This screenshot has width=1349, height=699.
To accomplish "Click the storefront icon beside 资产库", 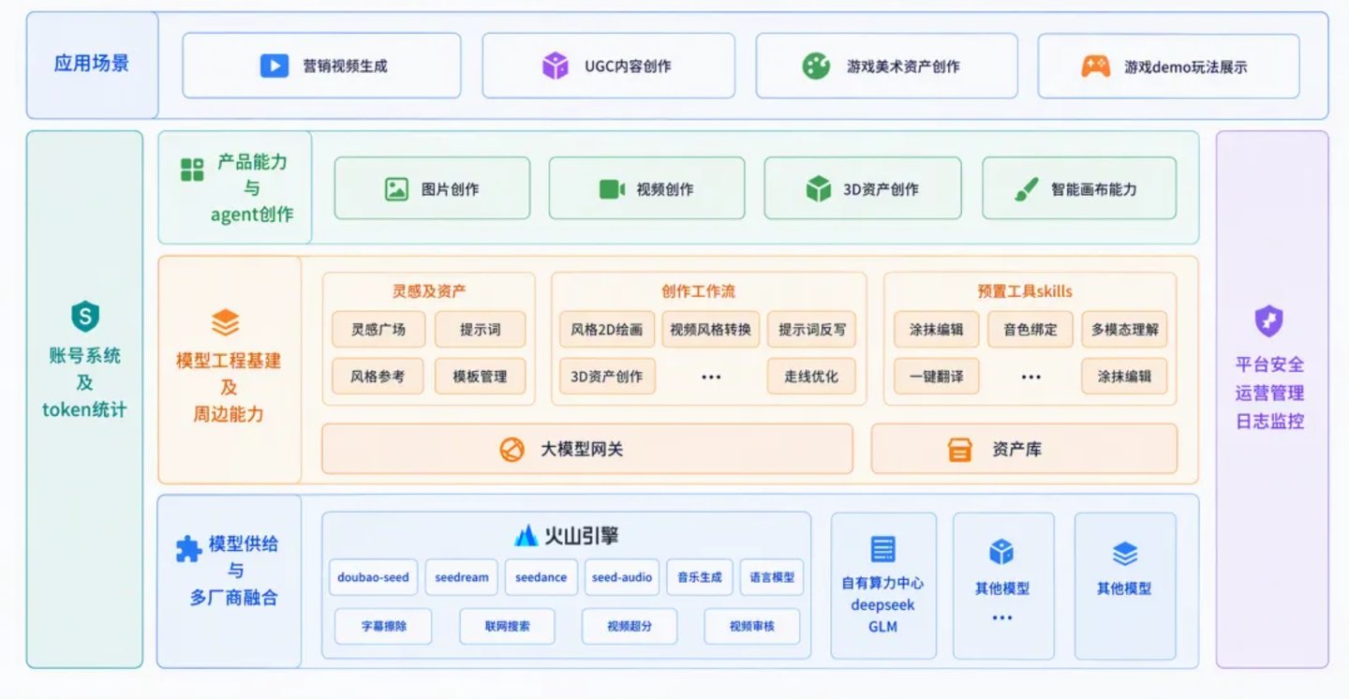I will click(x=960, y=450).
